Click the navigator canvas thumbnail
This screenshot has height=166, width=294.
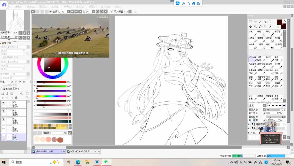coord(15,20)
